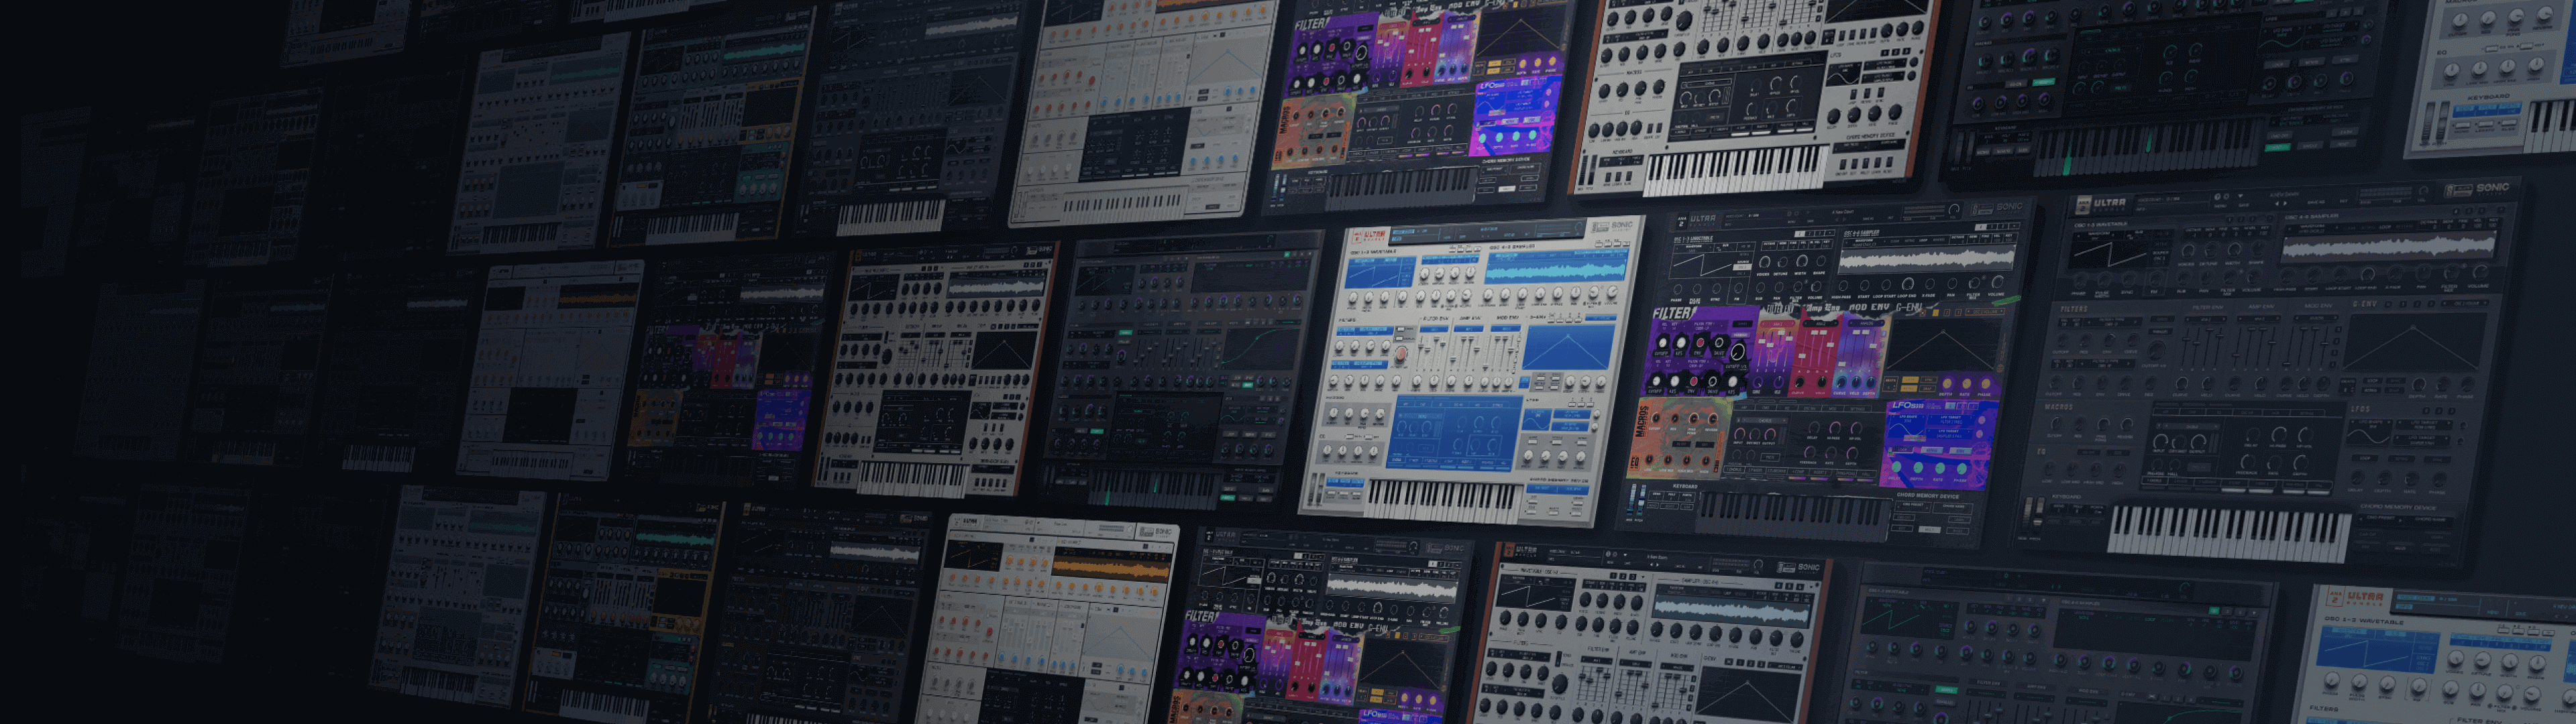Toggle SYNC in the LFOs section of the large dark synth

pos(2437,460)
